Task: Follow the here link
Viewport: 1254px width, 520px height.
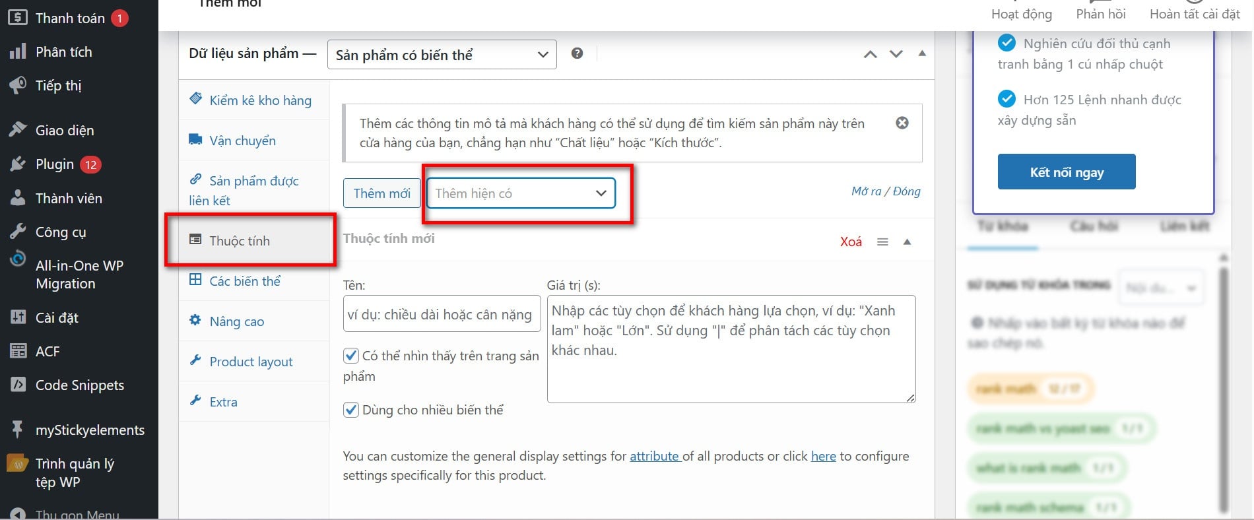Action: pyautogui.click(x=823, y=456)
